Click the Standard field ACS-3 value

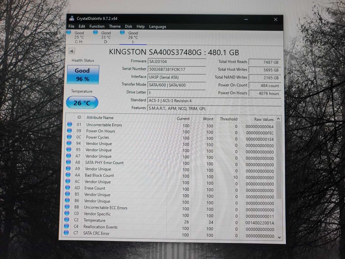point(214,101)
